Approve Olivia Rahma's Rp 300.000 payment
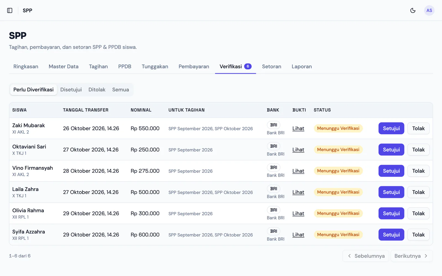This screenshot has height=276, width=442. (x=391, y=213)
